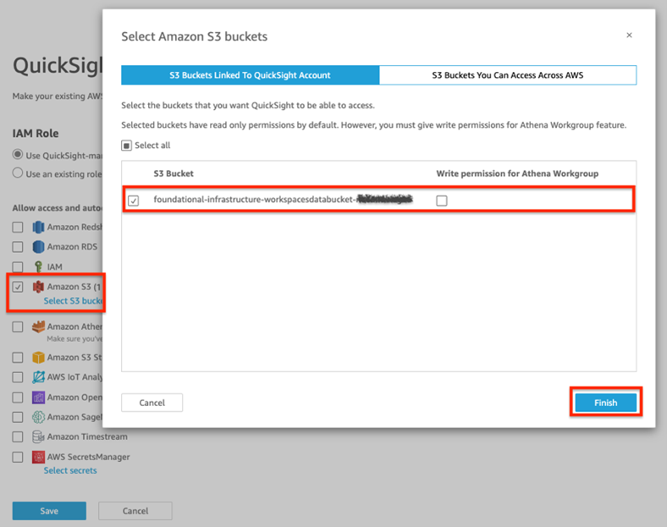Select Use QuickSight-managed role radio button
Viewport: 667px width, 527px height.
coord(18,154)
